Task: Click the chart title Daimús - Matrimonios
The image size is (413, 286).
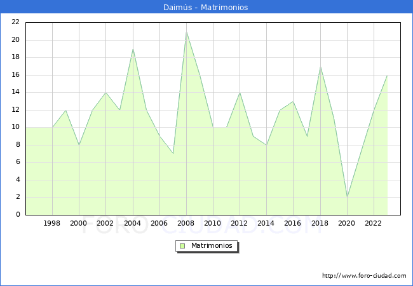Action: click(x=207, y=8)
